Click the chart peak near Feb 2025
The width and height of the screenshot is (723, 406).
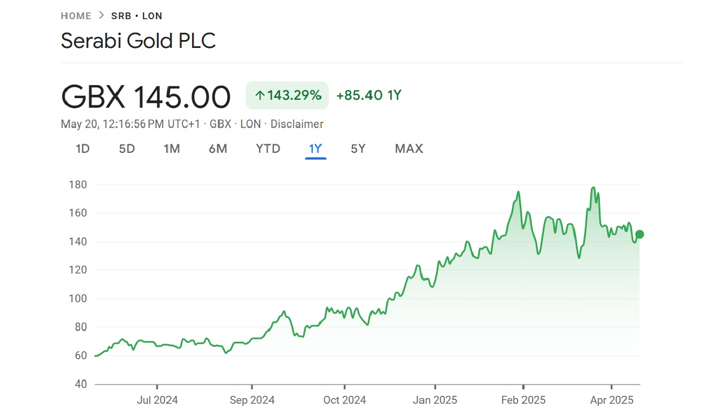point(518,192)
